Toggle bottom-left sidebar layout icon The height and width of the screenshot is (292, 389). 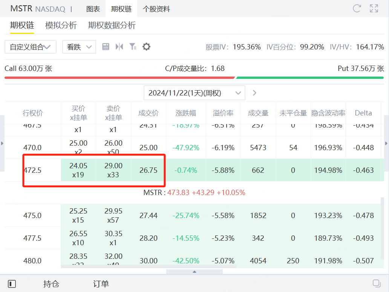[12, 284]
